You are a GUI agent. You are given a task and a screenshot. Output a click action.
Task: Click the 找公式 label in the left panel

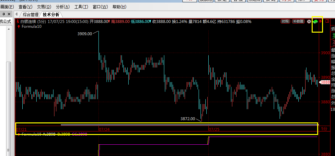point(5,21)
